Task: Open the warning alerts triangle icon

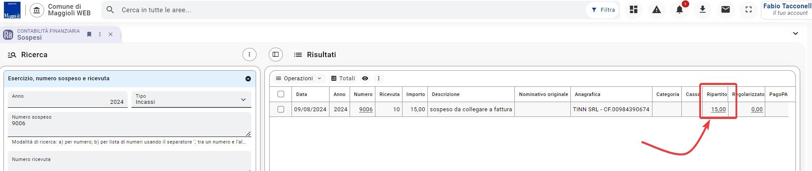Action: click(x=656, y=10)
